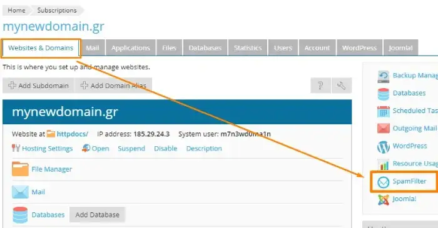Viewport: 438px width, 228px height.
Task: Open the File Manager link
Action: pos(52,169)
